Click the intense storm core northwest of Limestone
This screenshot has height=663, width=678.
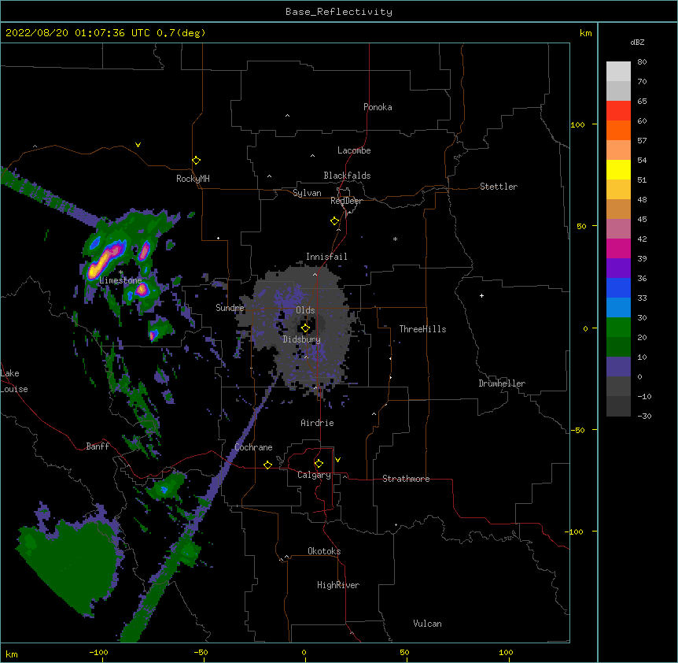tap(104, 261)
